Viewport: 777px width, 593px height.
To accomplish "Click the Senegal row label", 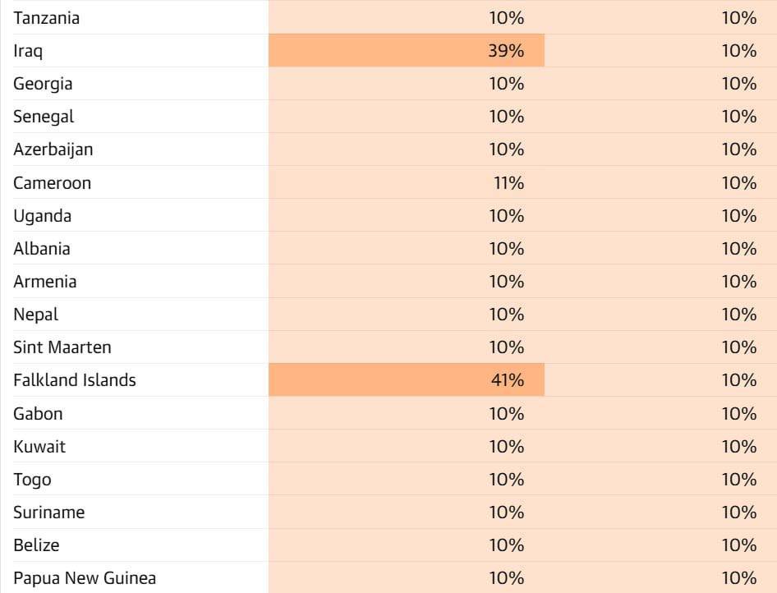I will tap(44, 117).
